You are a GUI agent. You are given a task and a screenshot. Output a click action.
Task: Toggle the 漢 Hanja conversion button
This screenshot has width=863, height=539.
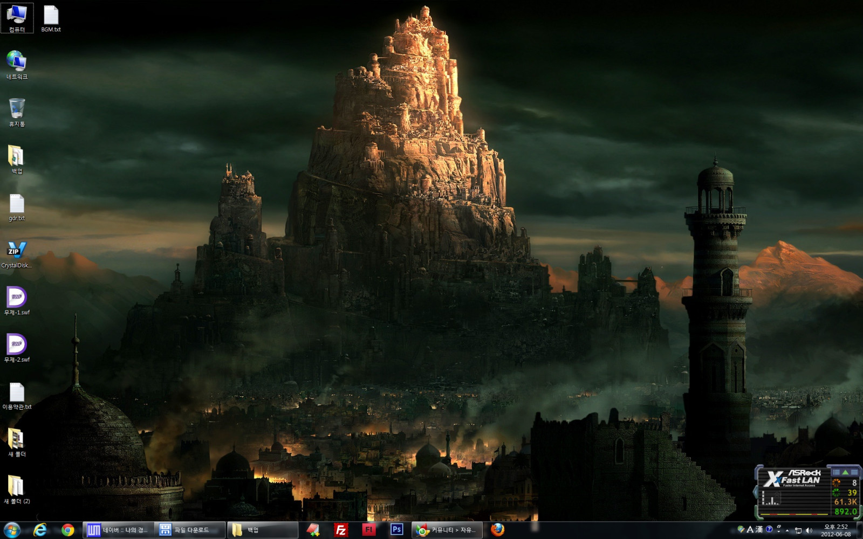coord(759,530)
